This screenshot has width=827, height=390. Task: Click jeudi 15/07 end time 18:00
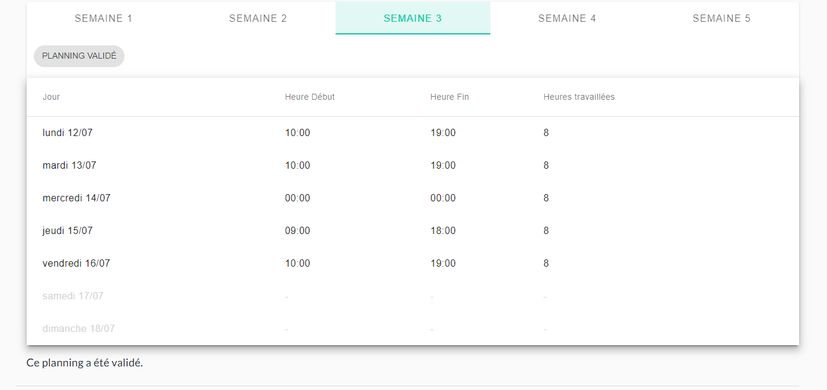(x=443, y=230)
